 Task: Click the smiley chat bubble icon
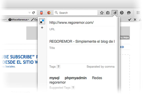pyautogui.click(x=129, y=13)
